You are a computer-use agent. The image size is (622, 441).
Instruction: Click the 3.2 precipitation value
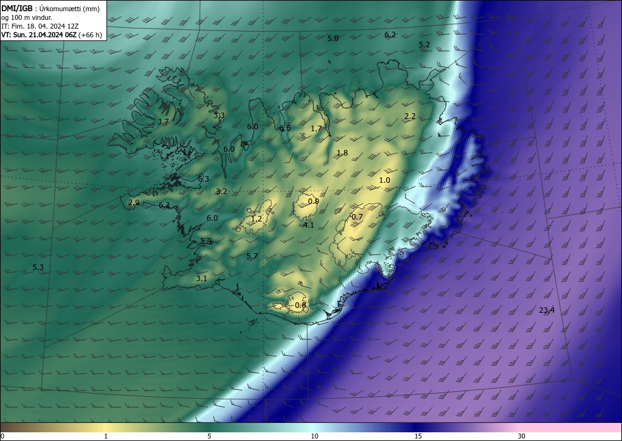tap(221, 191)
